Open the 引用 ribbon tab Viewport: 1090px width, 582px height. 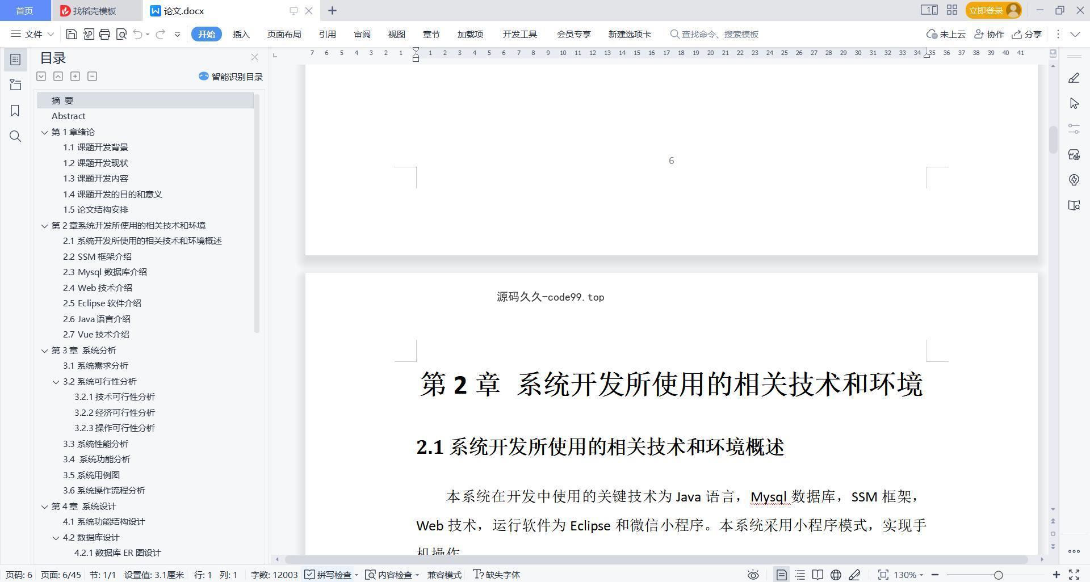coord(327,34)
